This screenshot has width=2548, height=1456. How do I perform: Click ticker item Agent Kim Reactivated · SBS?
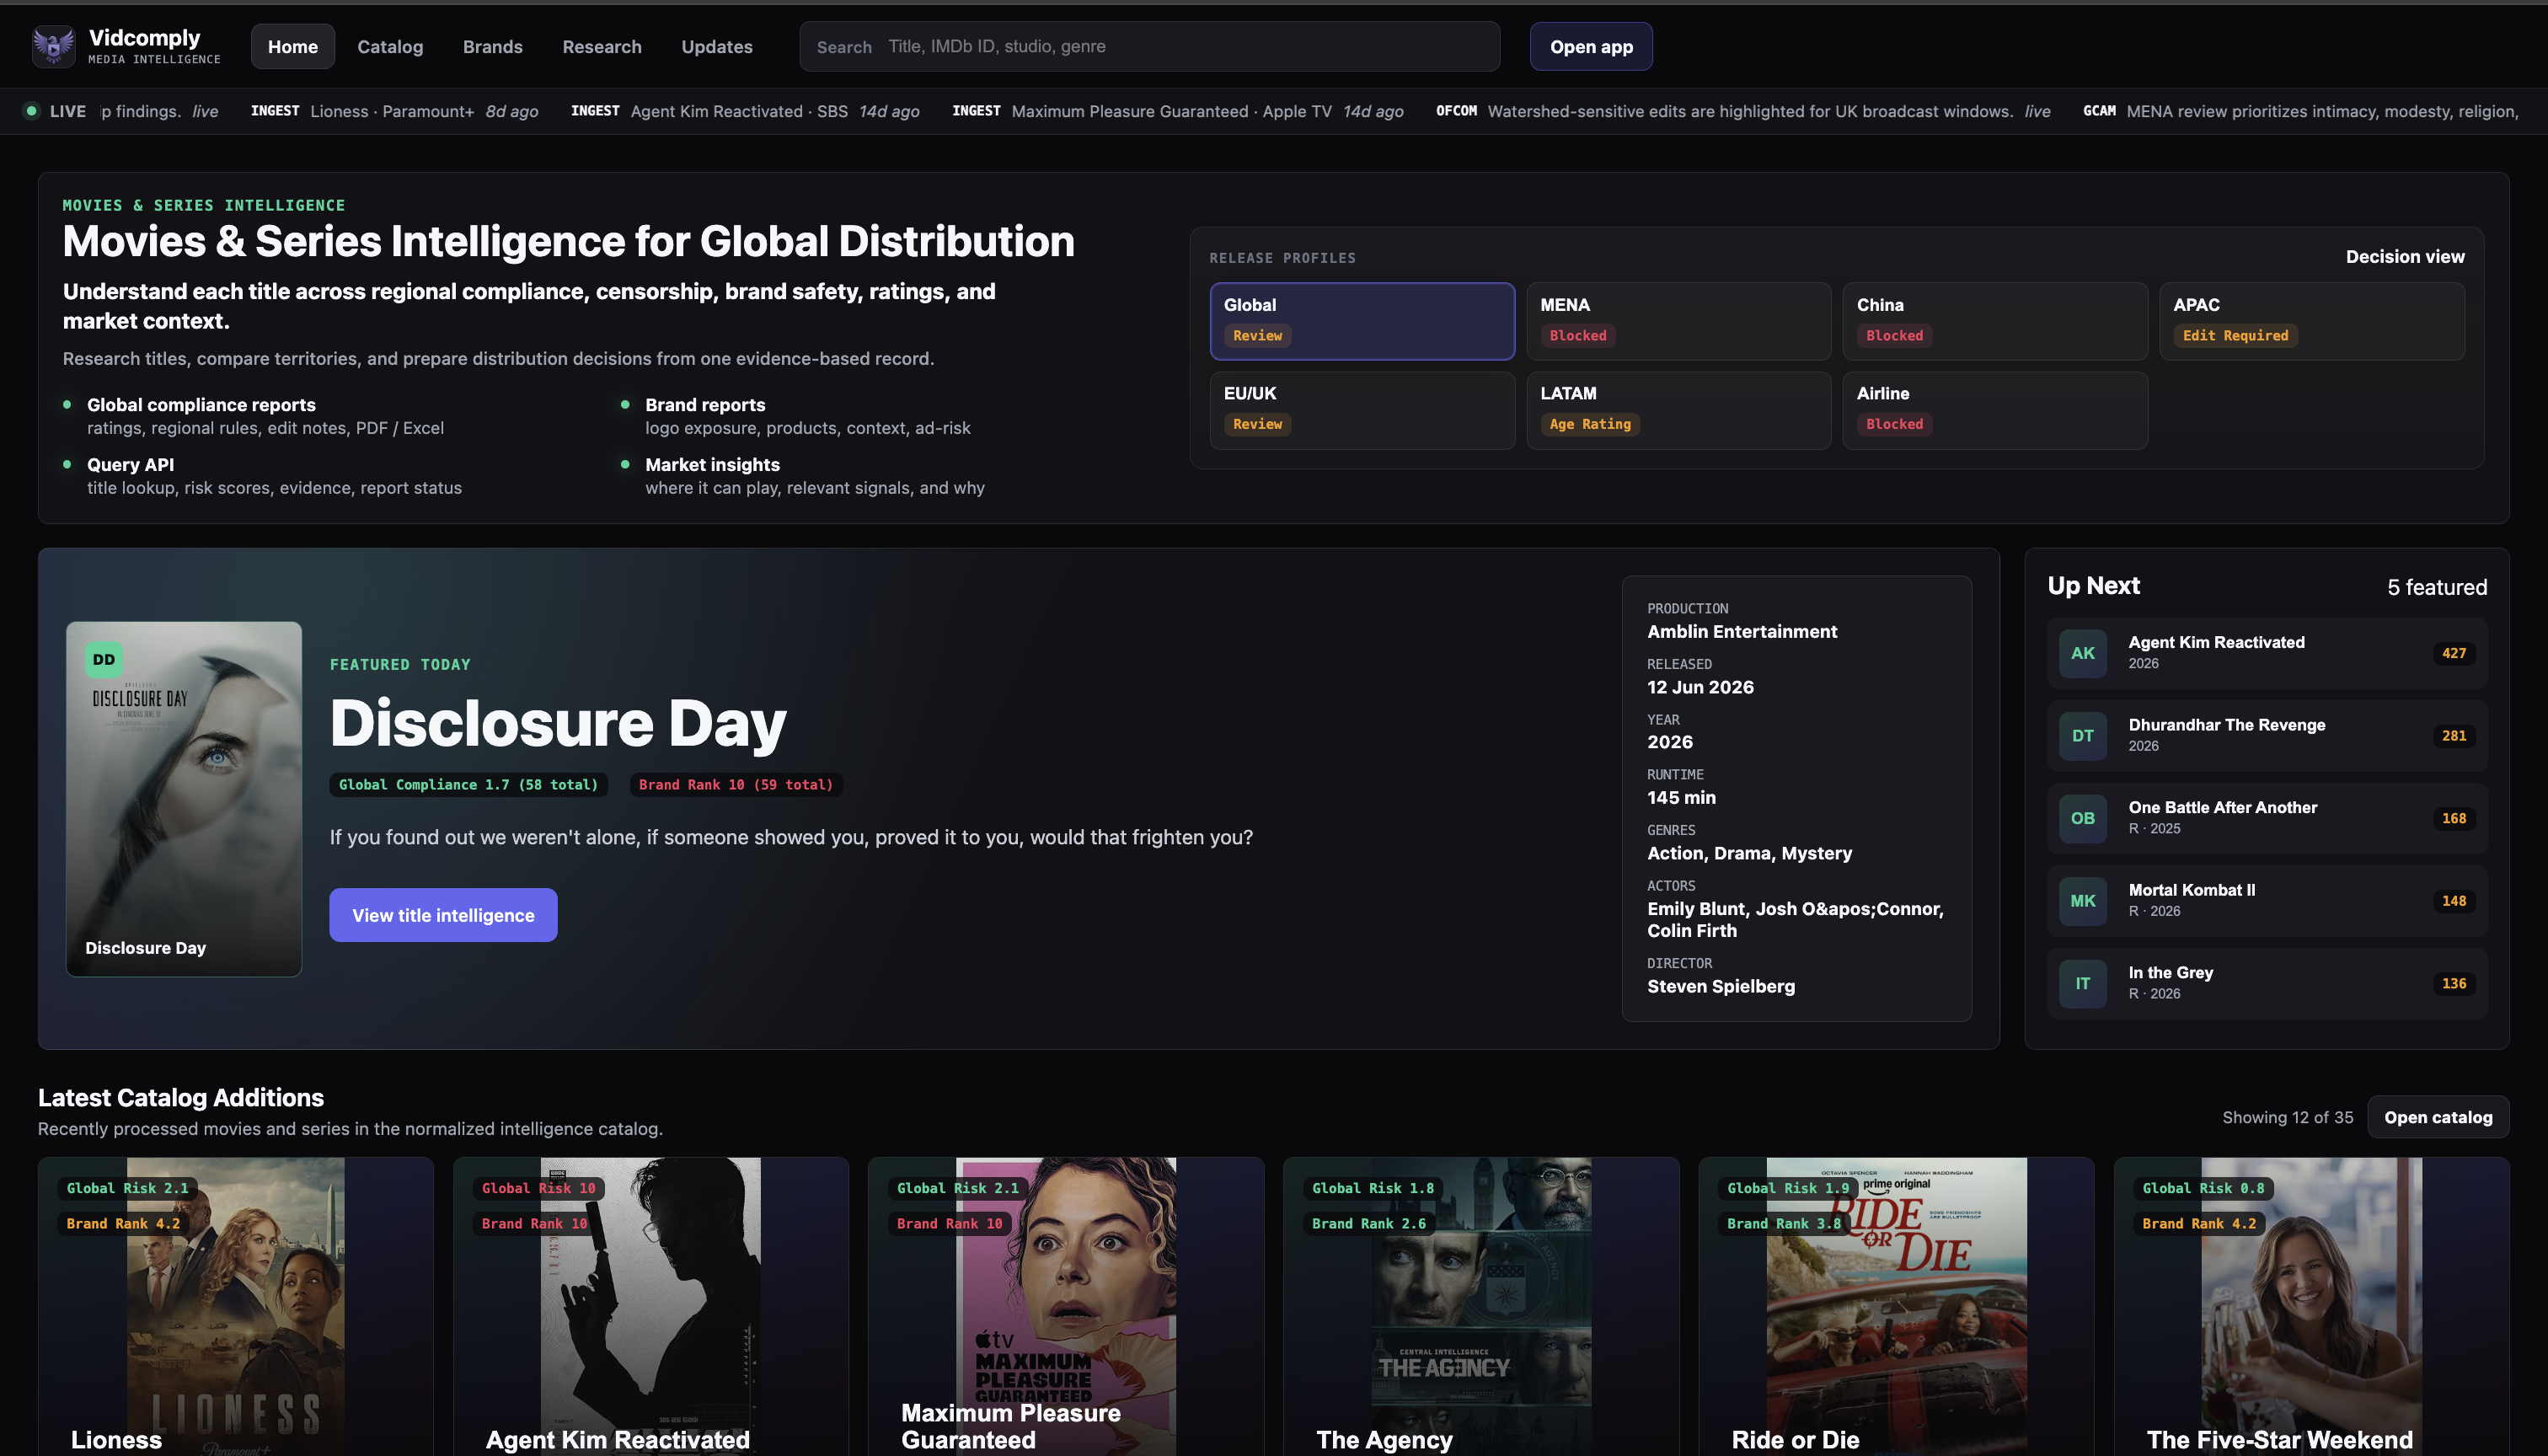tap(745, 111)
